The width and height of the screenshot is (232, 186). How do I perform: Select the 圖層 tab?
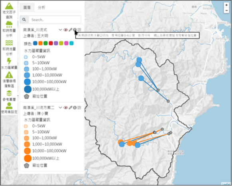[x=27, y=8]
